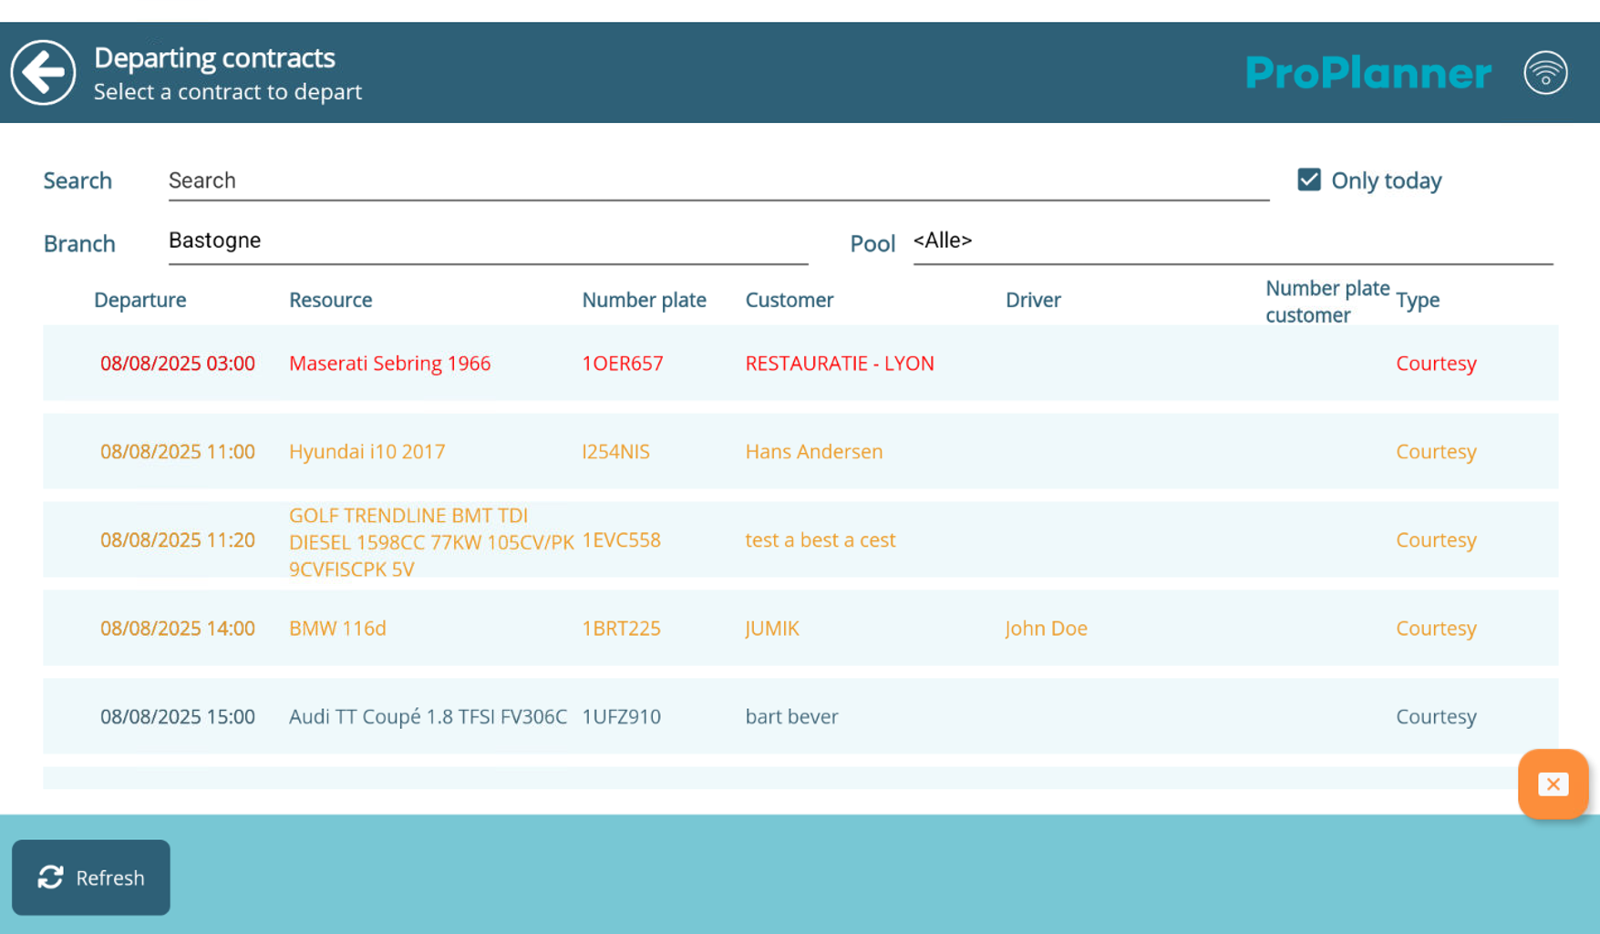The height and width of the screenshot is (934, 1600).
Task: Sort by the Driver column header
Action: pos(1033,300)
